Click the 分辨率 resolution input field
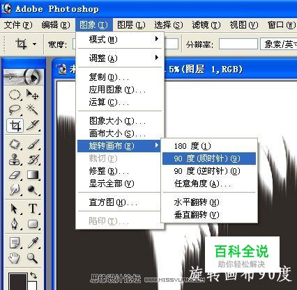 (x=238, y=44)
